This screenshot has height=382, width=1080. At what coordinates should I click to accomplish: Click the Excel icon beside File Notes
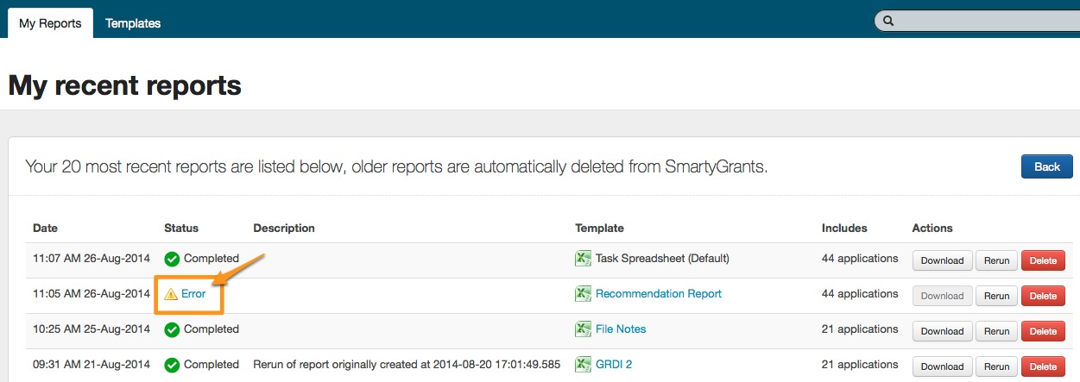click(x=583, y=329)
